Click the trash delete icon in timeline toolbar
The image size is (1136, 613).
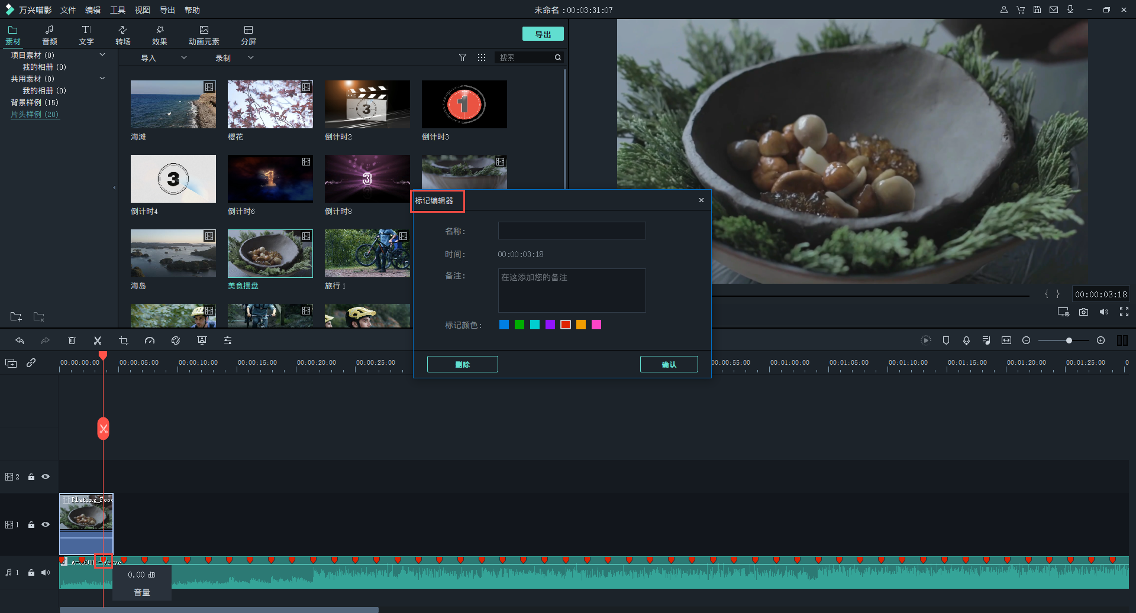pos(72,340)
